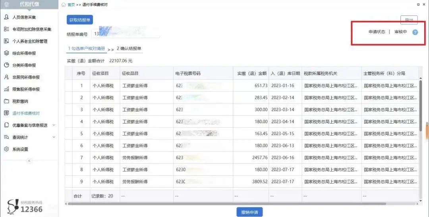This screenshot has width=429, height=217.
Task: Click the 限售股所得申报 bar chart icon
Action: point(6,89)
